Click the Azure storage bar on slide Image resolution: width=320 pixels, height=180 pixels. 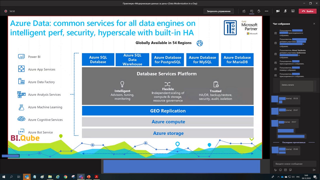(168, 133)
